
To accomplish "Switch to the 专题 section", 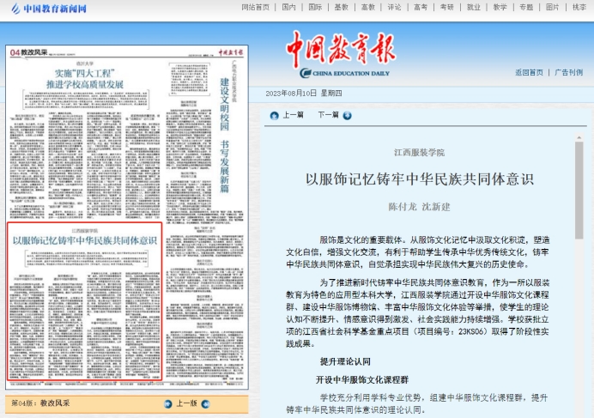I will pos(526,7).
